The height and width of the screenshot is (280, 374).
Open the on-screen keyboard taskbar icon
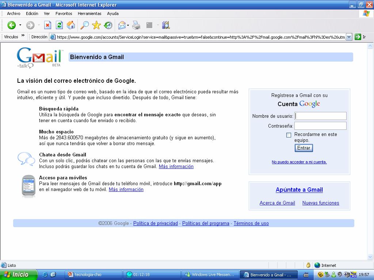(x=306, y=275)
